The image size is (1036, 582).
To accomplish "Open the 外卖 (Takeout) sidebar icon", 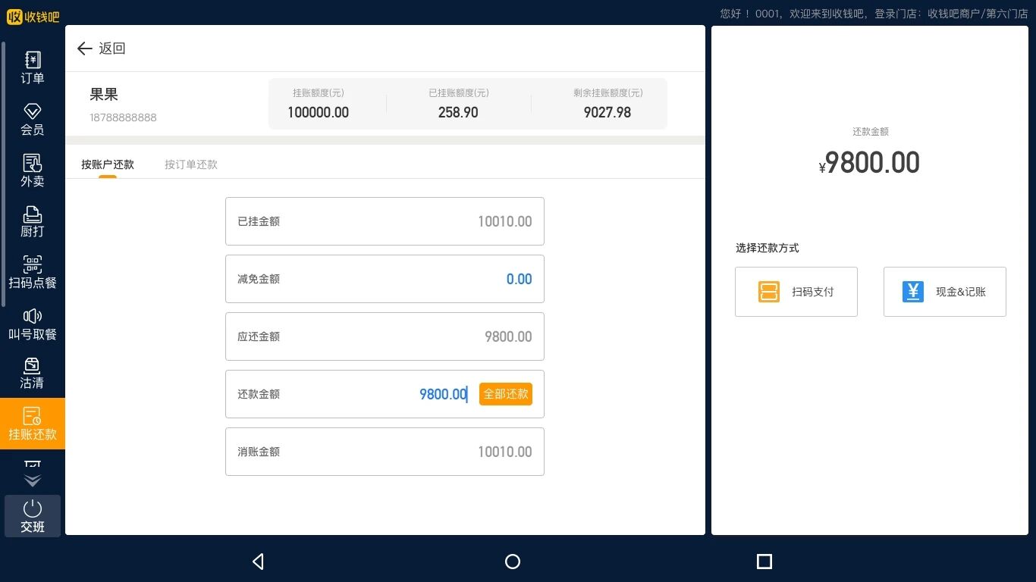I will (x=32, y=170).
